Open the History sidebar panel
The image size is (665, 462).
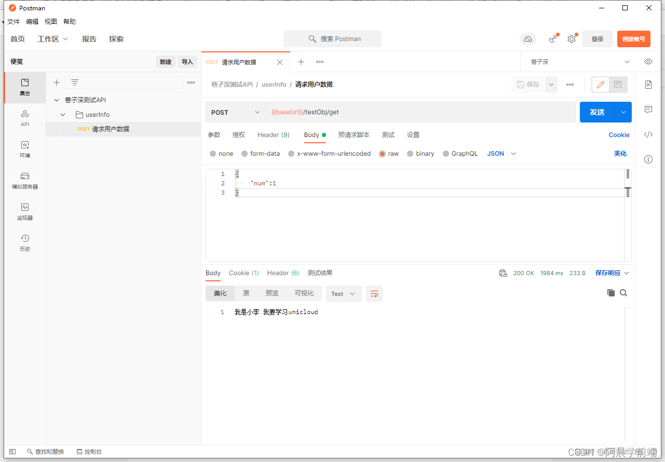click(25, 243)
